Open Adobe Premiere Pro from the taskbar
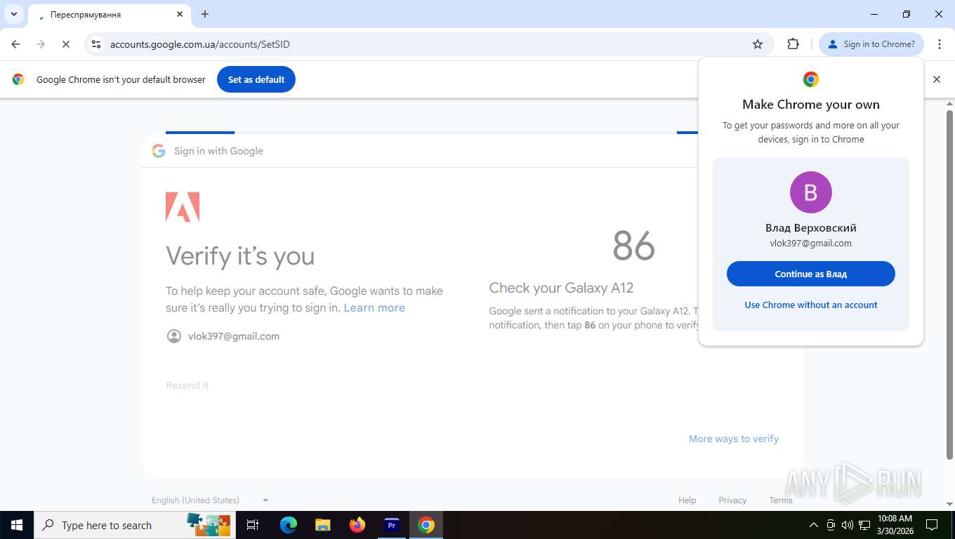This screenshot has width=955, height=539. (x=392, y=525)
